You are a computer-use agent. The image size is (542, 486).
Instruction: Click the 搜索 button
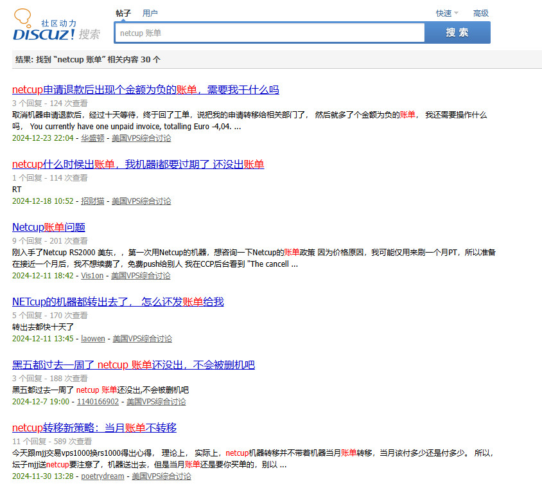click(x=457, y=33)
